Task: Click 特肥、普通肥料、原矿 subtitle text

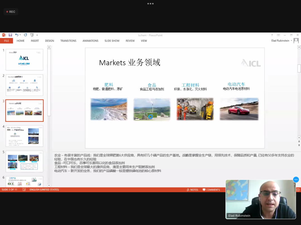Action: (108, 89)
